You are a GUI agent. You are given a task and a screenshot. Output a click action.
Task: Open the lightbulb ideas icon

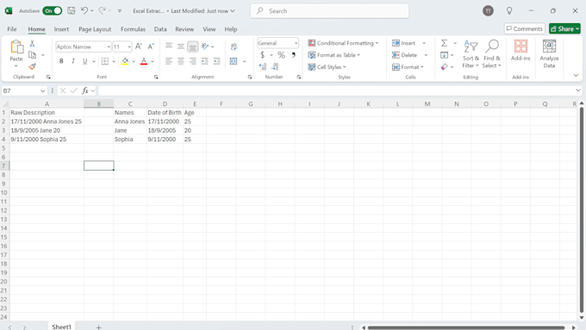[x=509, y=11]
